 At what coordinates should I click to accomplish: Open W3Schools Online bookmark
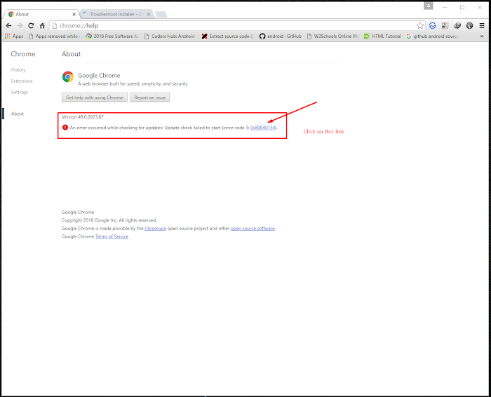(333, 36)
